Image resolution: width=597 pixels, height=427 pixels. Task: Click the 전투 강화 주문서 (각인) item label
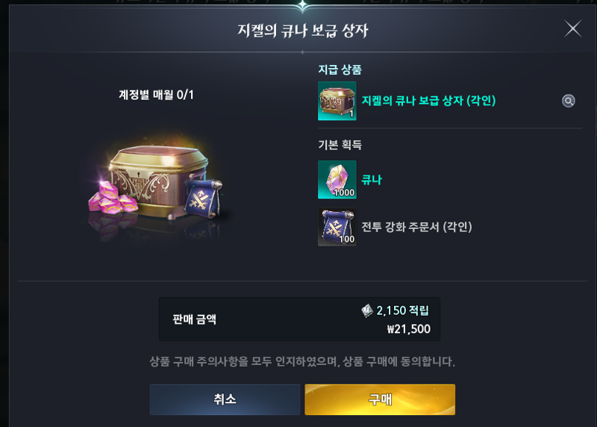pyautogui.click(x=416, y=227)
